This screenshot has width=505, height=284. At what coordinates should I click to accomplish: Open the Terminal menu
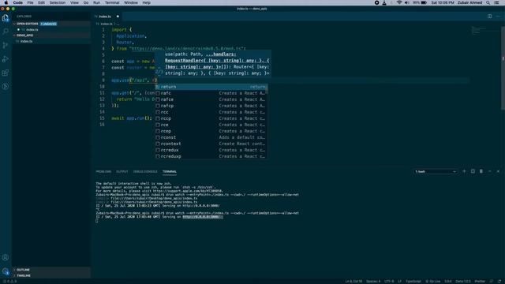pos(112,2)
